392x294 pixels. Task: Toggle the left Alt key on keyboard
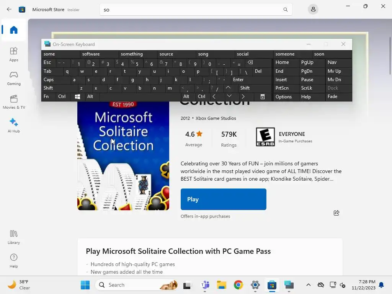(x=92, y=96)
